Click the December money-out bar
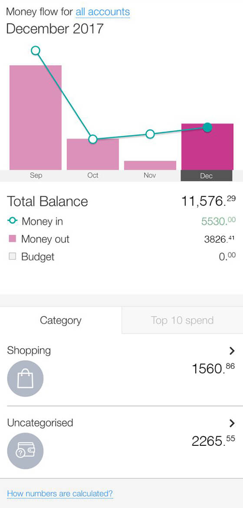 pos(207,147)
